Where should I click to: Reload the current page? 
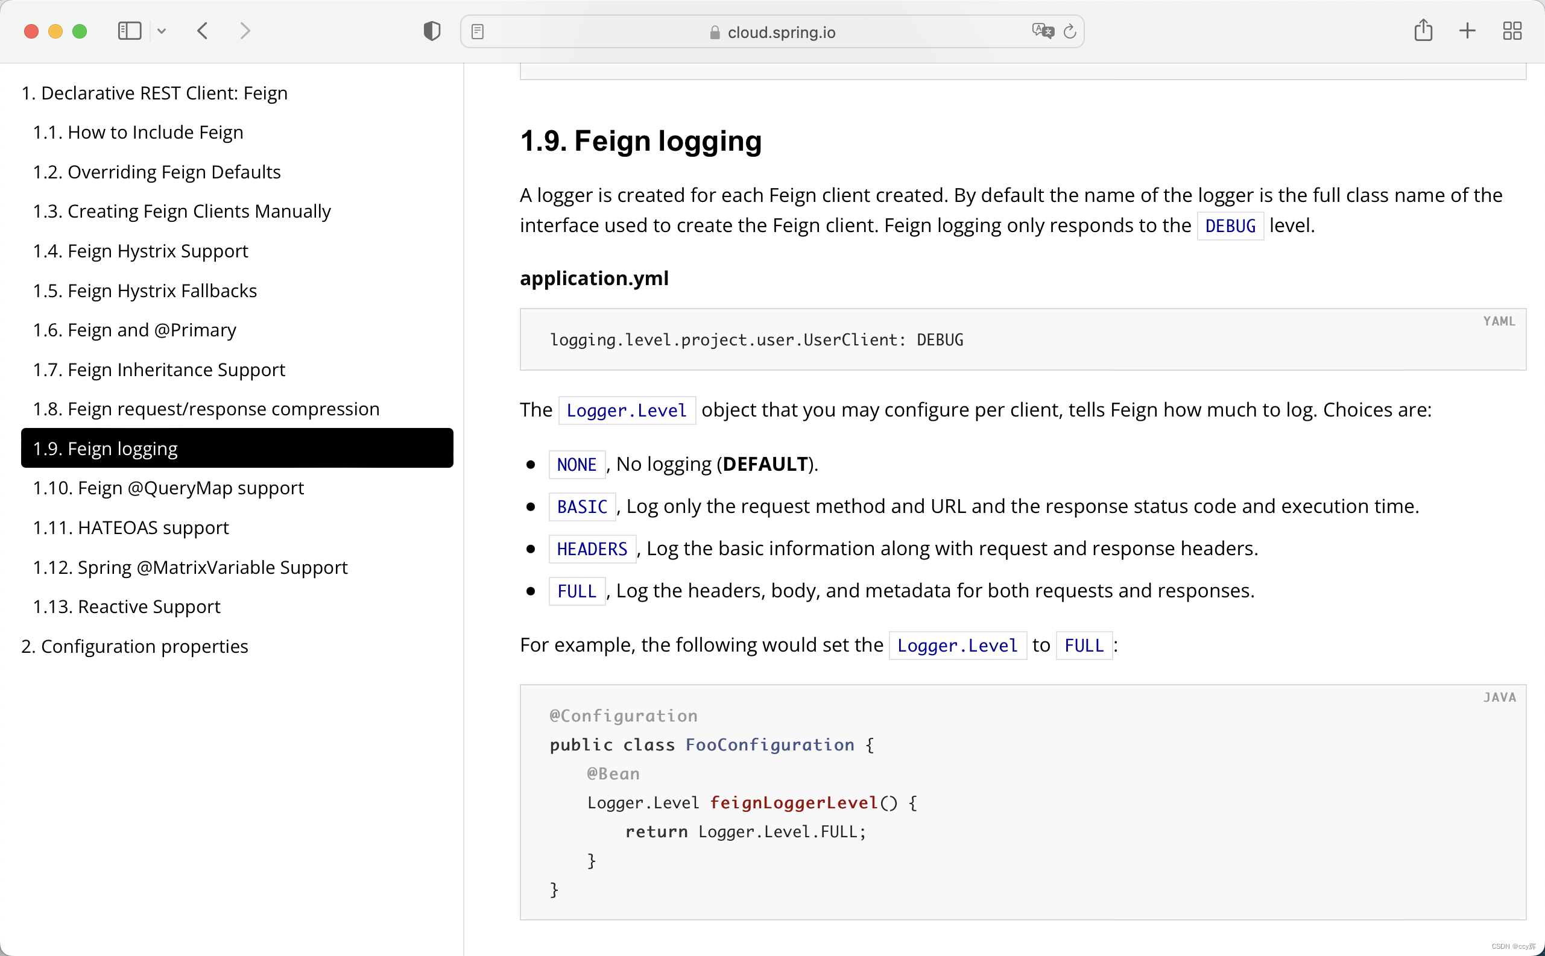tap(1070, 31)
